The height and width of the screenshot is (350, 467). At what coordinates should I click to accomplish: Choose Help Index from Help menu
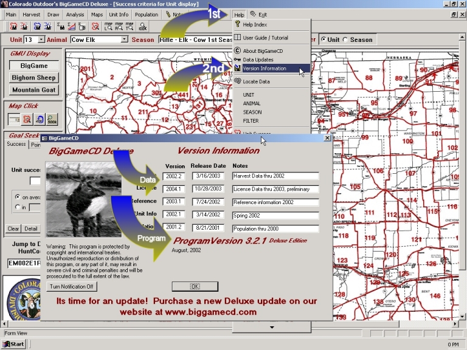point(272,25)
